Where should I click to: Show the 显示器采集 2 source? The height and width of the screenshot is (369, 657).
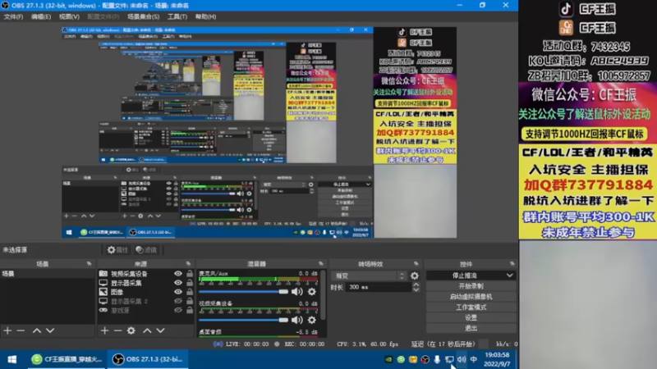pos(178,301)
